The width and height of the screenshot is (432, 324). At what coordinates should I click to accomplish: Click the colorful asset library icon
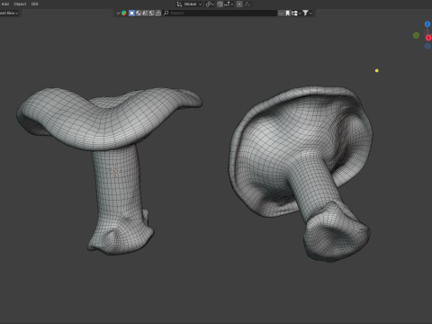point(123,13)
